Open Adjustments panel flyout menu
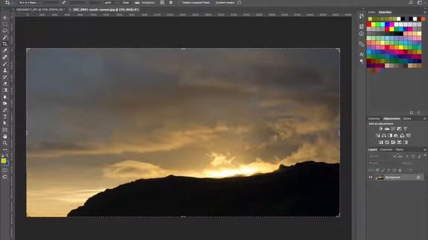 [x=425, y=119]
